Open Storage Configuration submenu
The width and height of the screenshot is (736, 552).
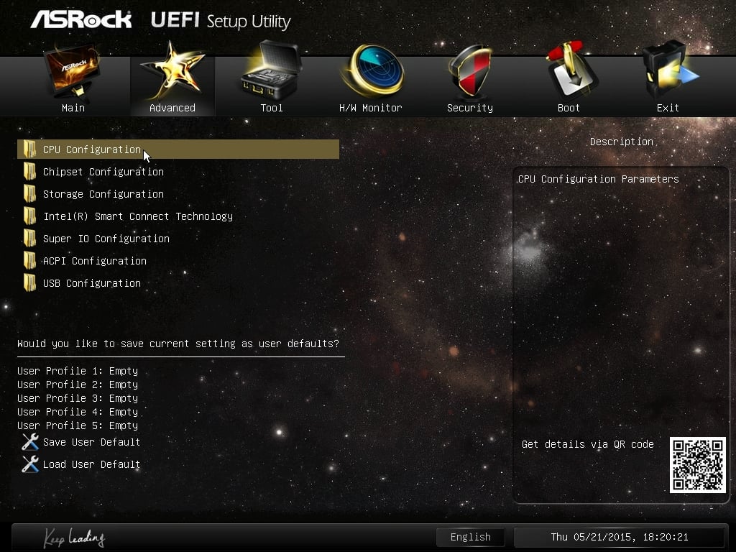tap(103, 194)
